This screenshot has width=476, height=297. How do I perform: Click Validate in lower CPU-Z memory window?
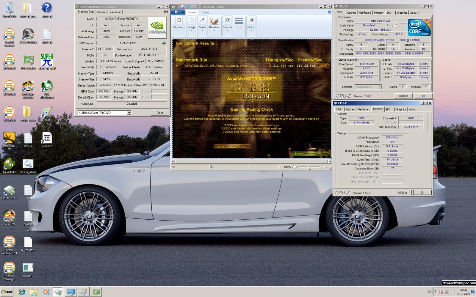[x=402, y=192]
